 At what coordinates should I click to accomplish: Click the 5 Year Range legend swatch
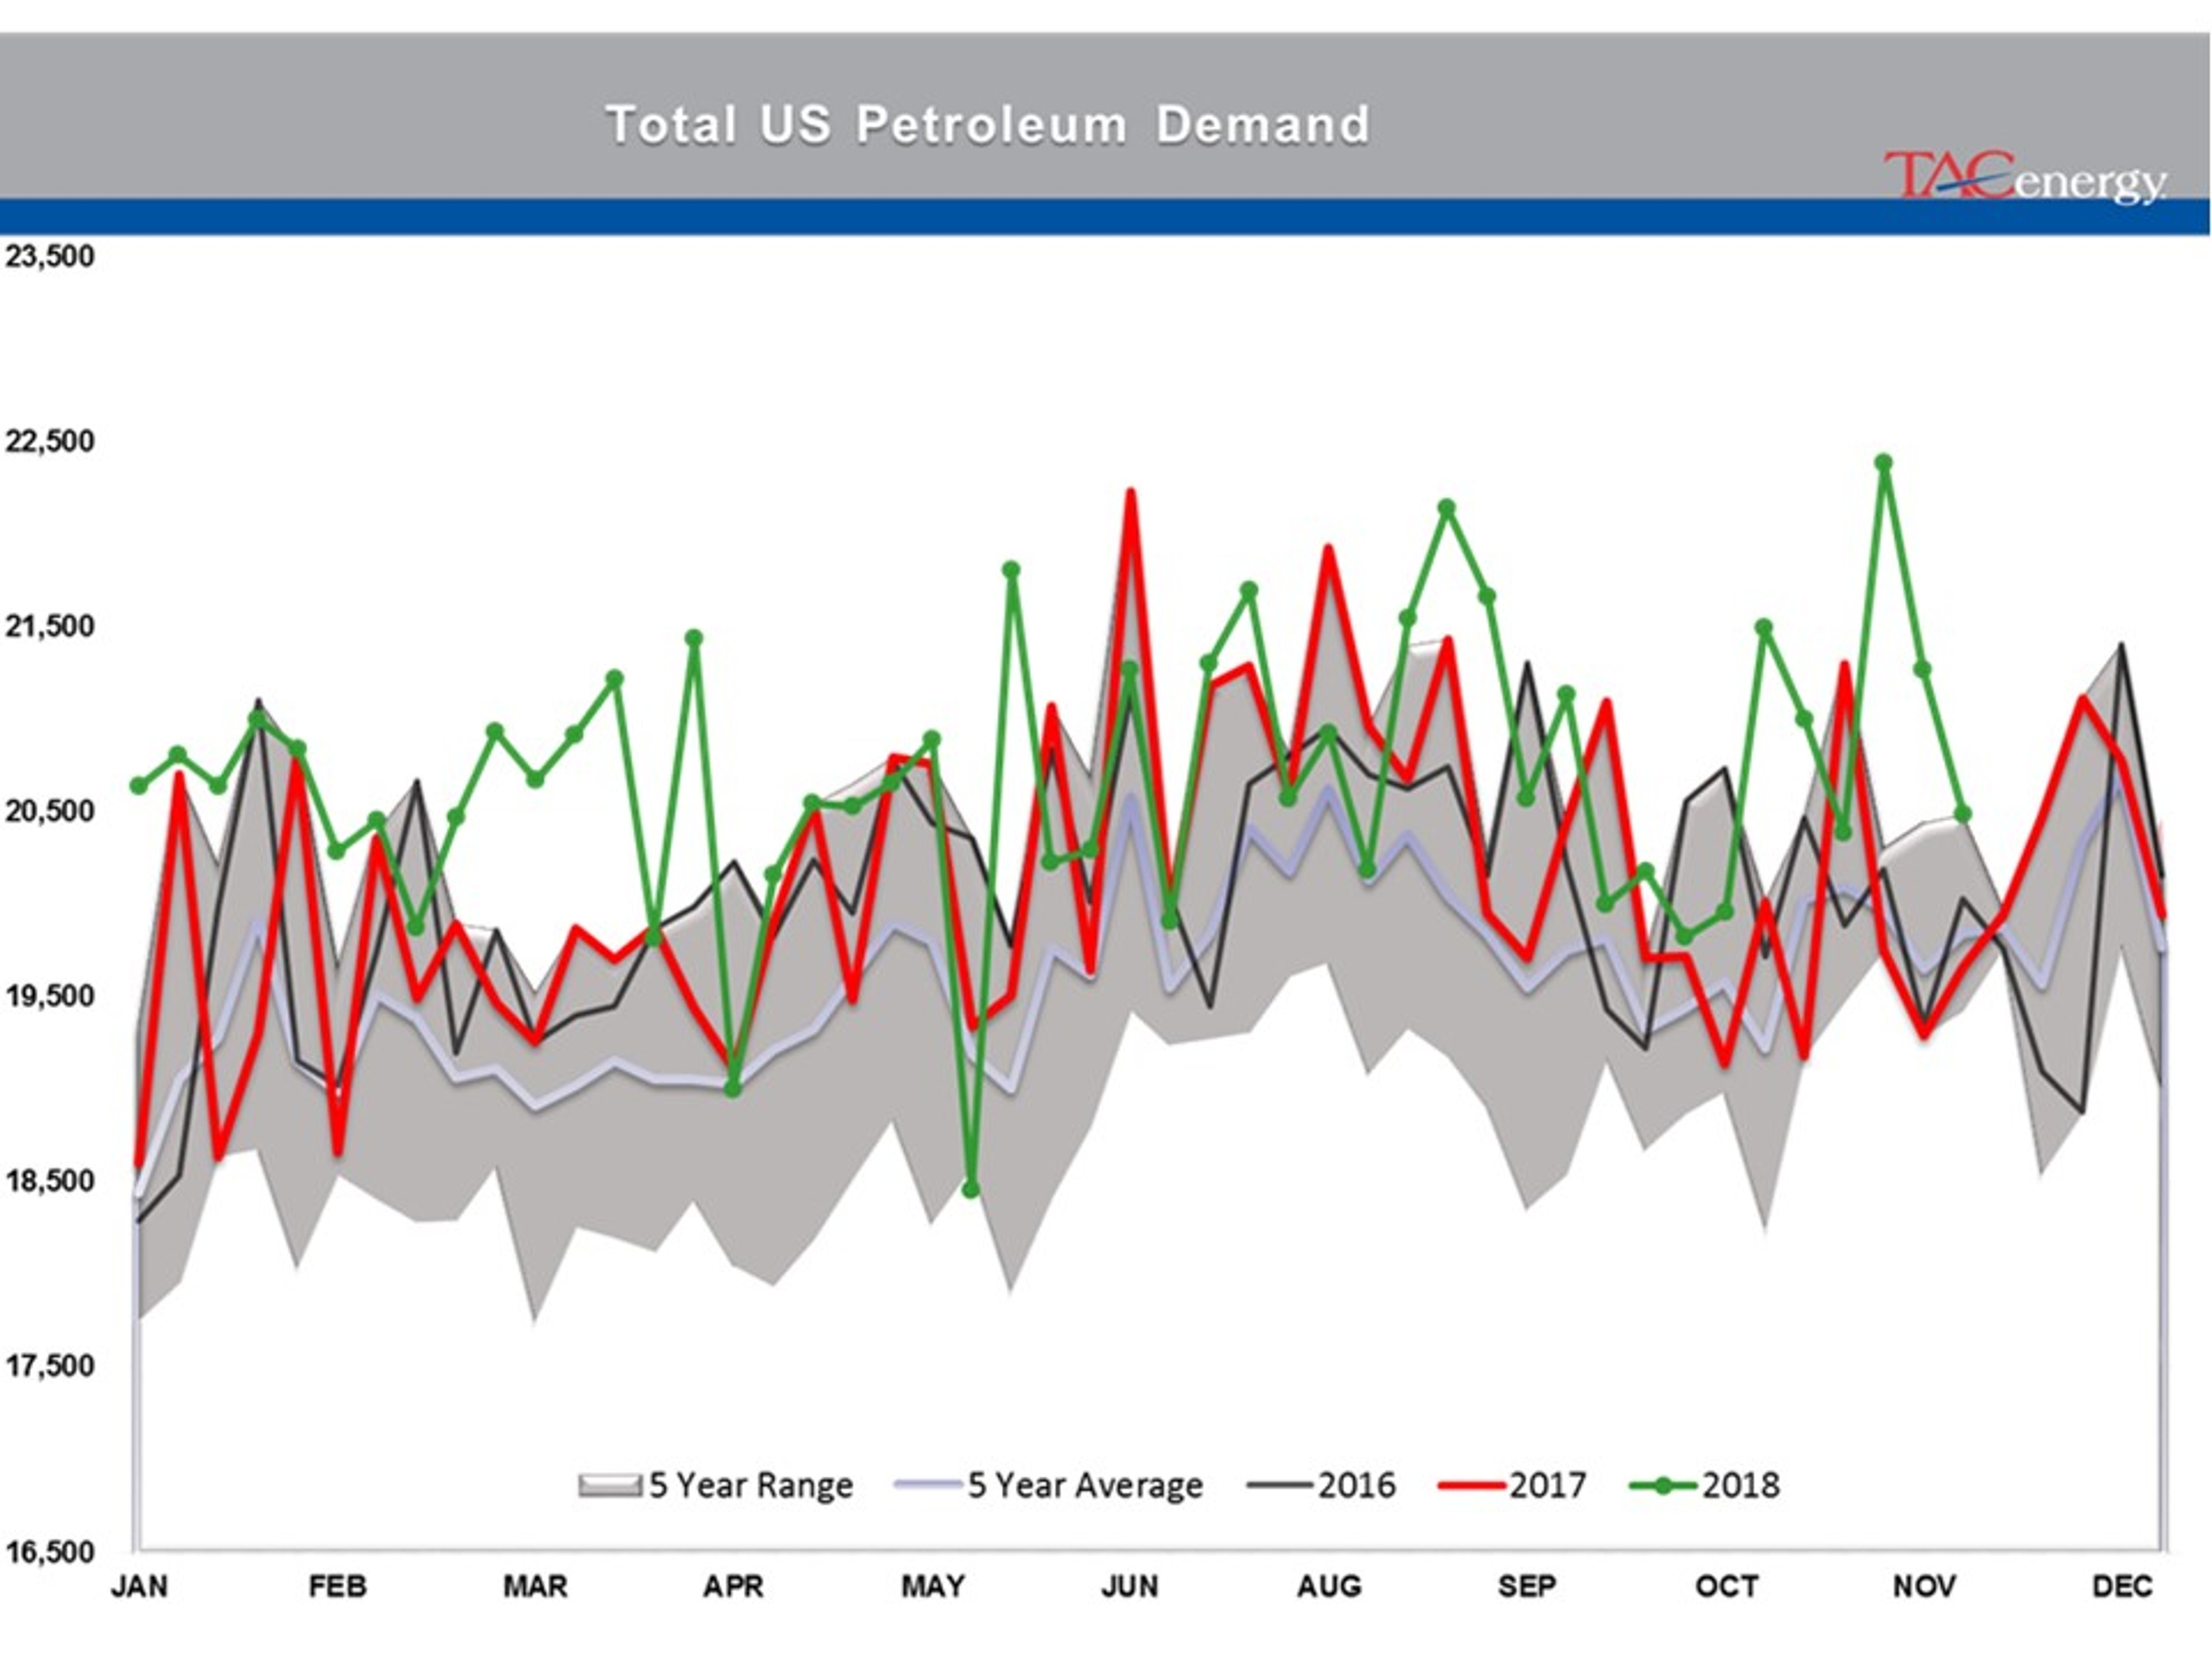pyautogui.click(x=609, y=1485)
